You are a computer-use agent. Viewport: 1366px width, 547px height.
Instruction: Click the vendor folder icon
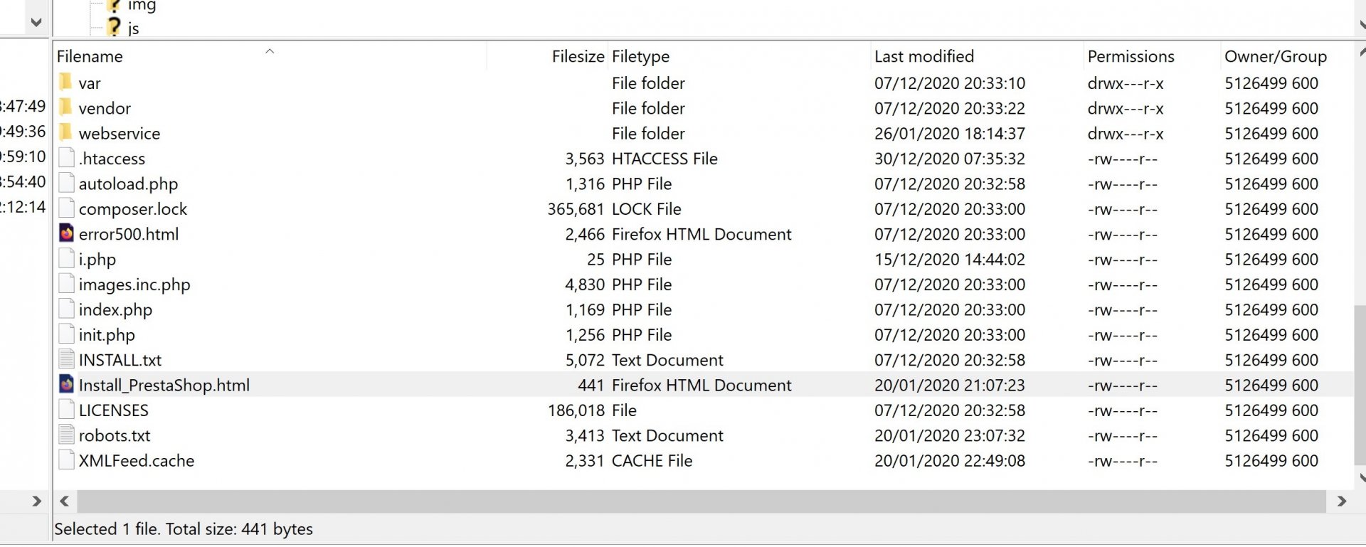[x=66, y=107]
